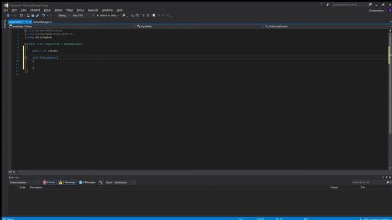Toggle the 0 Errors filter
This screenshot has height=220, width=392.
(x=49, y=183)
